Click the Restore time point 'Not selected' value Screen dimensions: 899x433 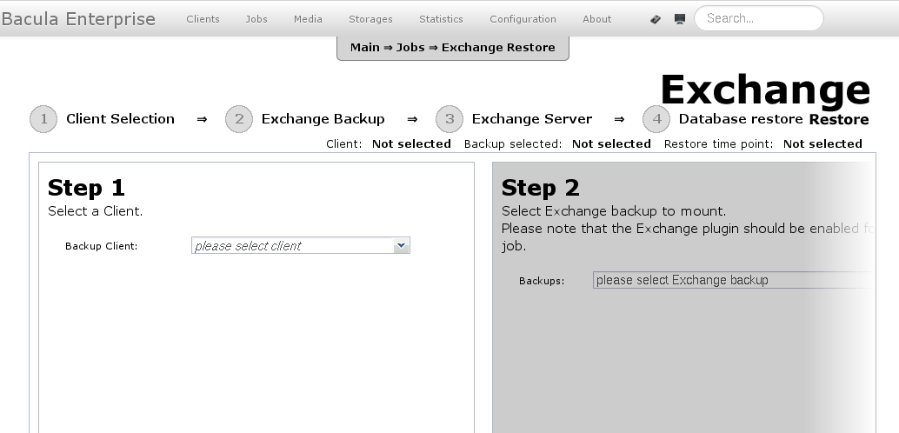tap(822, 144)
